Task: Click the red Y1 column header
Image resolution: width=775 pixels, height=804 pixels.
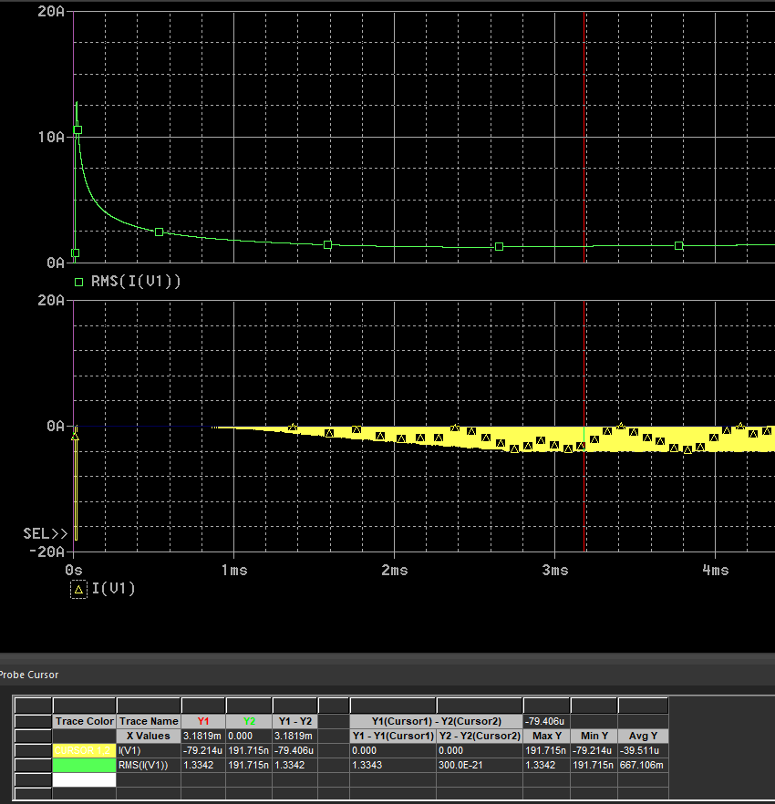Action: 203,721
